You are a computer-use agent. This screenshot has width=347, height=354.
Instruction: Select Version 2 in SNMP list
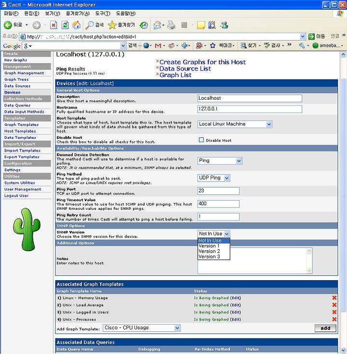(214, 251)
